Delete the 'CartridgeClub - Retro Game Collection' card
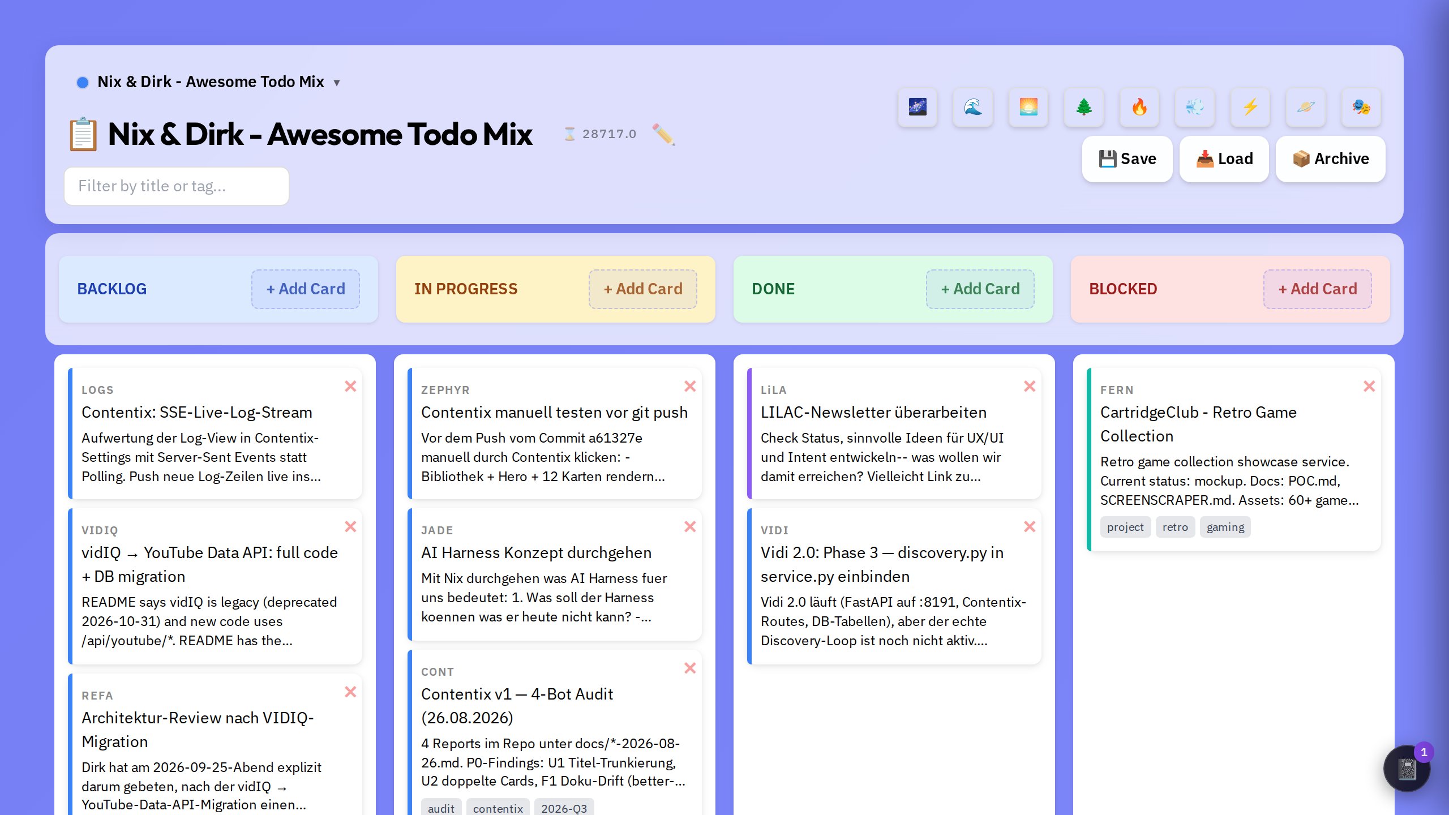The image size is (1449, 815). pyautogui.click(x=1369, y=386)
